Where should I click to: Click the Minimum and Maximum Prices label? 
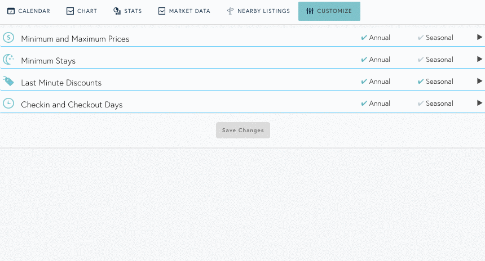click(x=75, y=39)
